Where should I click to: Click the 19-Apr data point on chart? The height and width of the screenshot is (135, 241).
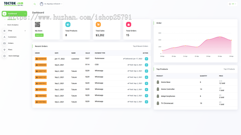pos(162,50)
